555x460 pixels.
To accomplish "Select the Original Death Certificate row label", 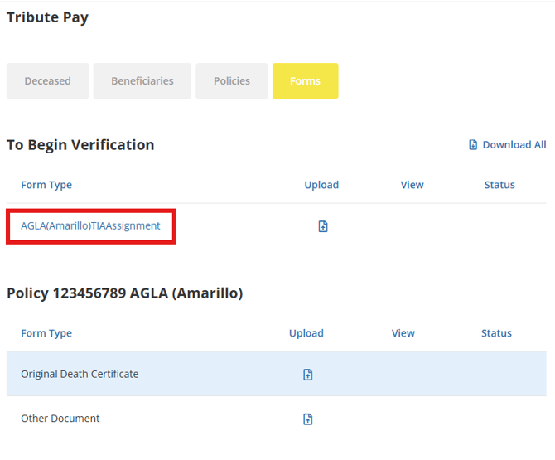I will (x=80, y=375).
